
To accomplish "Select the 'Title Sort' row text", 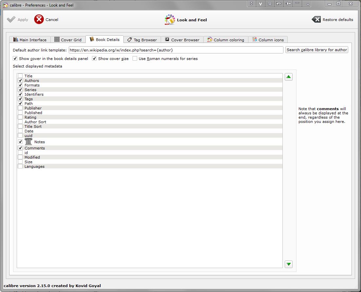I will tap(33, 127).
